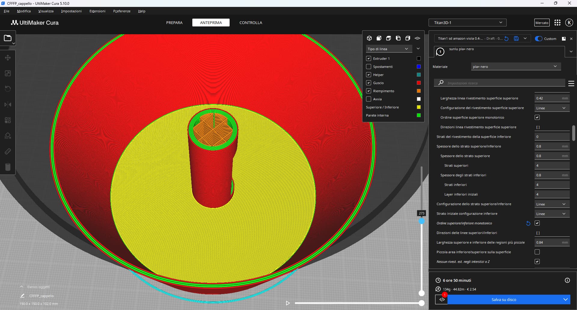Switch off the Custom settings toggle
The height and width of the screenshot is (310, 577).
[539, 39]
